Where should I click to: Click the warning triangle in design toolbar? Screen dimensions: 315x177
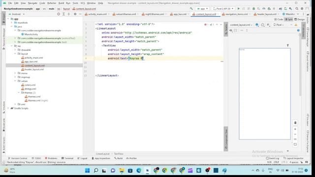(296, 25)
